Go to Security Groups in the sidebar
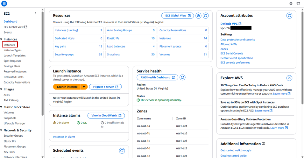Screen dimensions: 304x158 pos(13,136)
